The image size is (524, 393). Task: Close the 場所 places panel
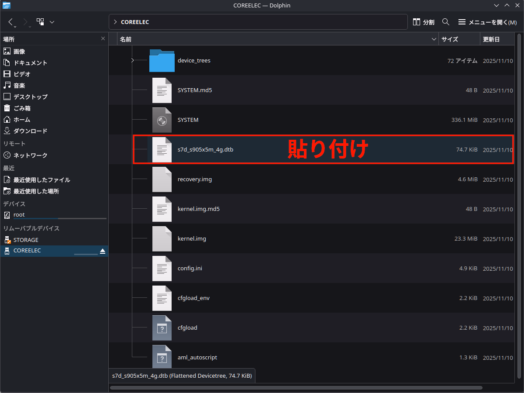point(103,39)
